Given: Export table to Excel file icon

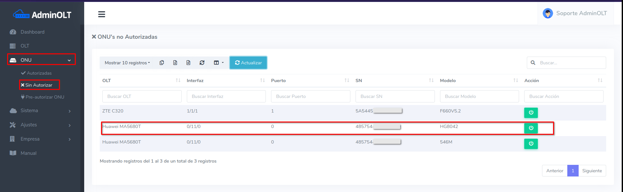Looking at the screenshot, I should [175, 63].
